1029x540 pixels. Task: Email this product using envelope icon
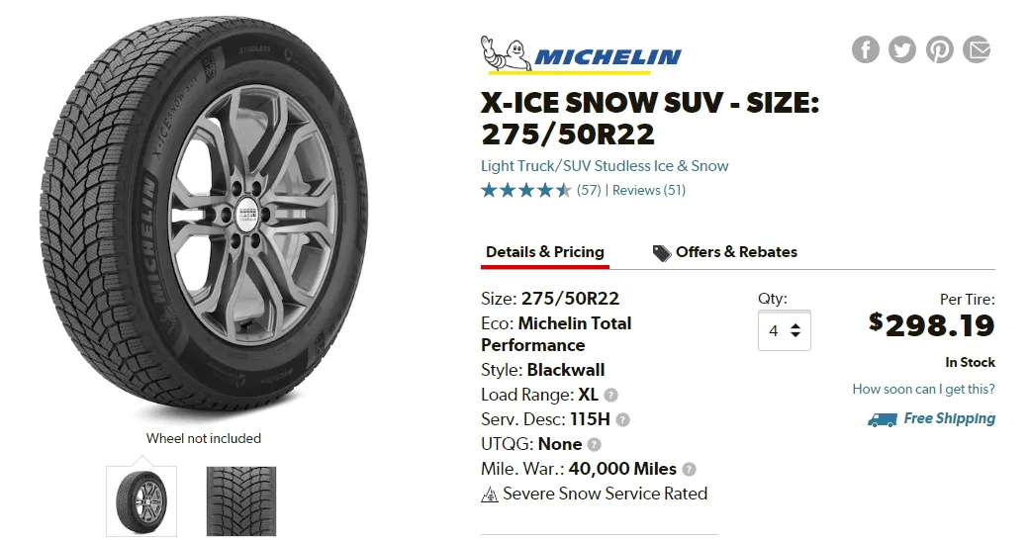tap(977, 49)
